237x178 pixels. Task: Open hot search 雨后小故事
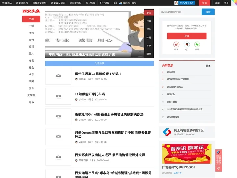pyautogui.click(x=172, y=102)
